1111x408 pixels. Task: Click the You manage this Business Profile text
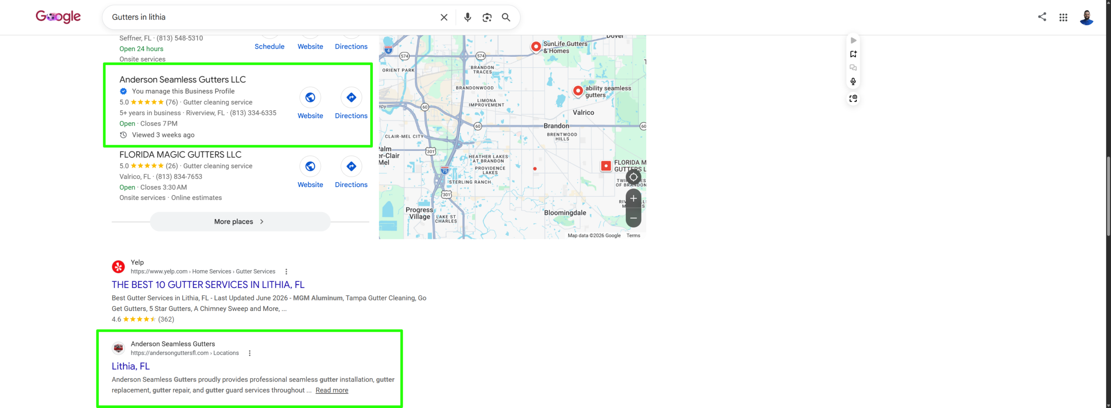point(183,91)
